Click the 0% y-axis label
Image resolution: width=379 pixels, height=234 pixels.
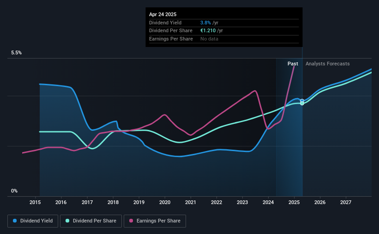[x=14, y=191]
